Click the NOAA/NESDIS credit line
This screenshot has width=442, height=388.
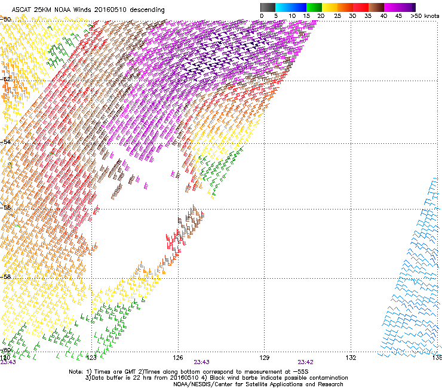258,384
